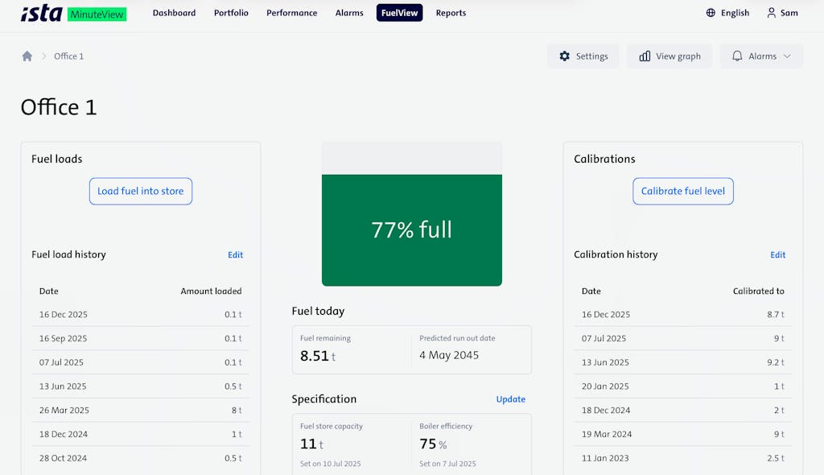Click the View graph bar chart icon
The image size is (824, 475).
(x=645, y=56)
